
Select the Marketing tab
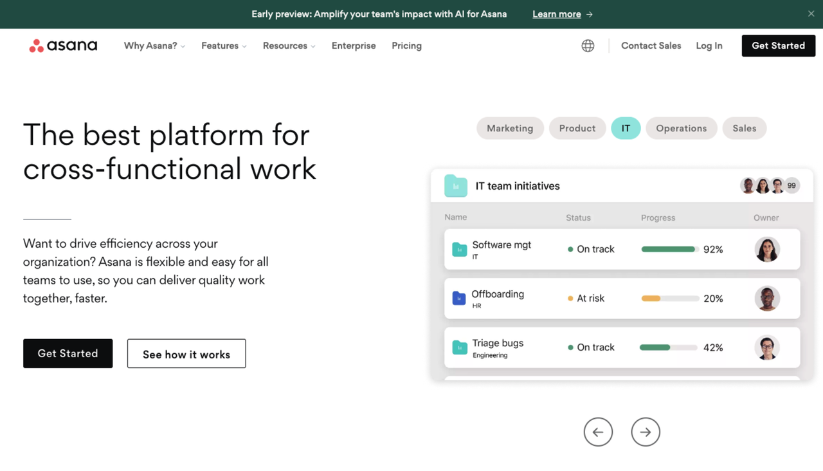(x=510, y=128)
